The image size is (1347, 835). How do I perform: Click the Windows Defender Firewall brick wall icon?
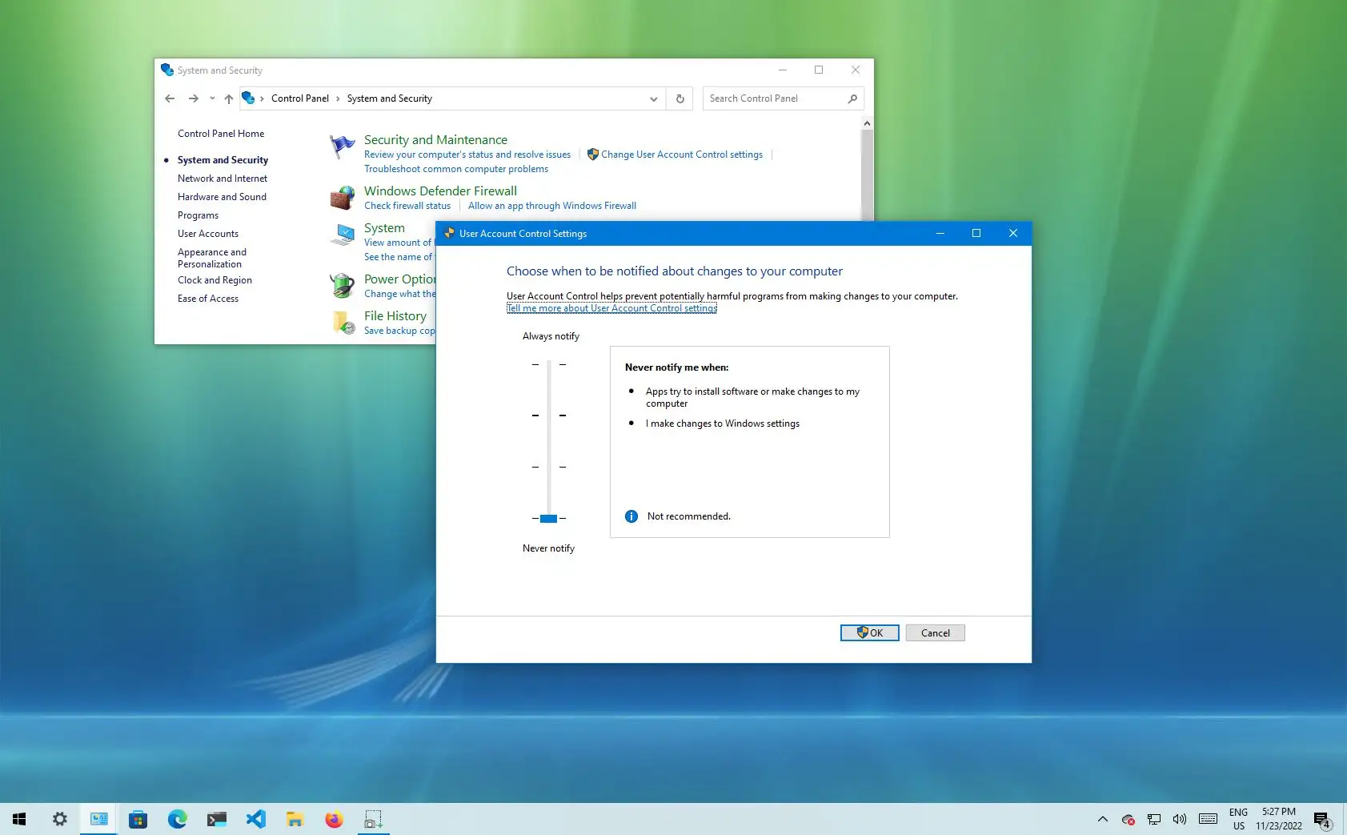point(343,197)
